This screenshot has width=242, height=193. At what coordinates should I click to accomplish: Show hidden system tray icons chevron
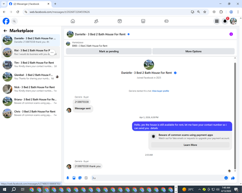pos(199,189)
